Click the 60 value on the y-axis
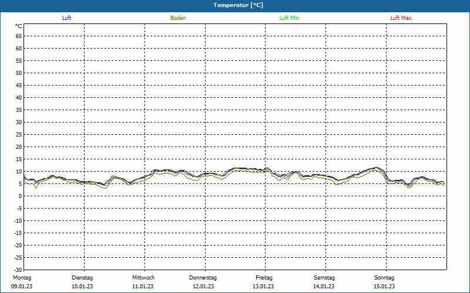The height and width of the screenshot is (293, 470). tap(19, 49)
